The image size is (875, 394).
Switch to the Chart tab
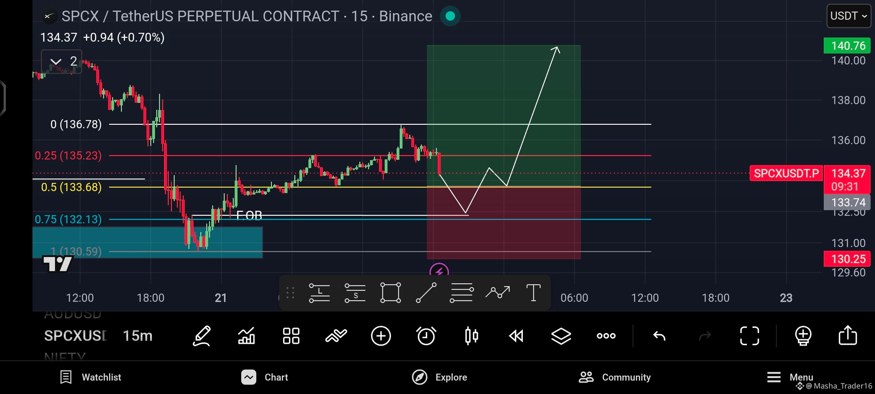point(265,377)
